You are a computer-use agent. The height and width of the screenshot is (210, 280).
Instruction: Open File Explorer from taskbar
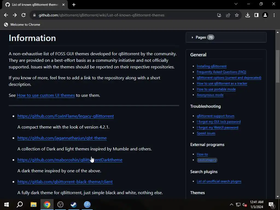pyautogui.click(x=33, y=205)
